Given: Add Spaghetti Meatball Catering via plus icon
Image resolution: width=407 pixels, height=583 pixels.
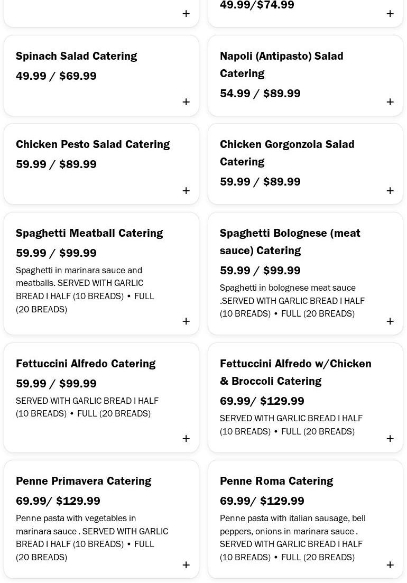Looking at the screenshot, I should [x=186, y=321].
